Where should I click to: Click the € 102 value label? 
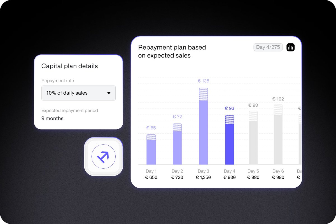point(278,99)
